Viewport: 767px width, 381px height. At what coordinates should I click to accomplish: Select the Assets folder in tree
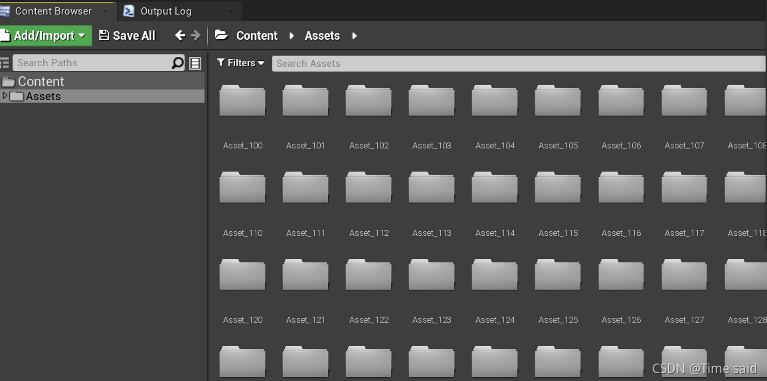[x=102, y=96]
